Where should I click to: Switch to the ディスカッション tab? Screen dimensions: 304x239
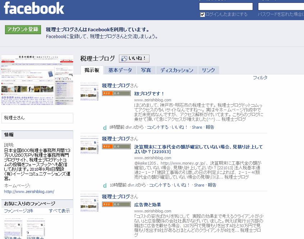point(177,70)
